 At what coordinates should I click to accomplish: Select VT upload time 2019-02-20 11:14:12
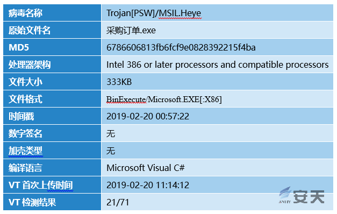click(x=148, y=185)
